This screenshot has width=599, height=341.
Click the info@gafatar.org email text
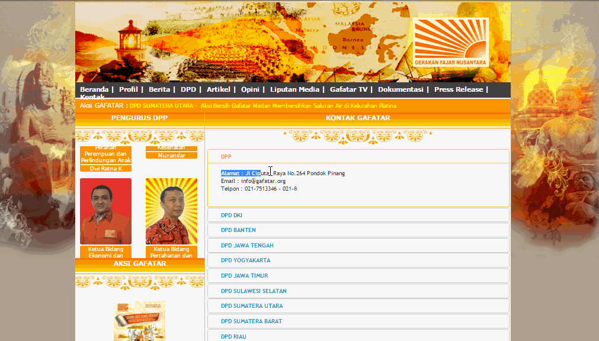(263, 181)
